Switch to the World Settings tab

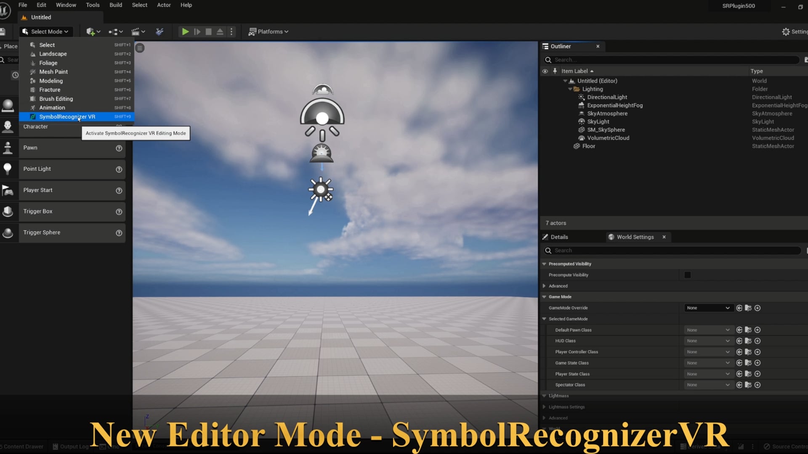click(x=635, y=237)
